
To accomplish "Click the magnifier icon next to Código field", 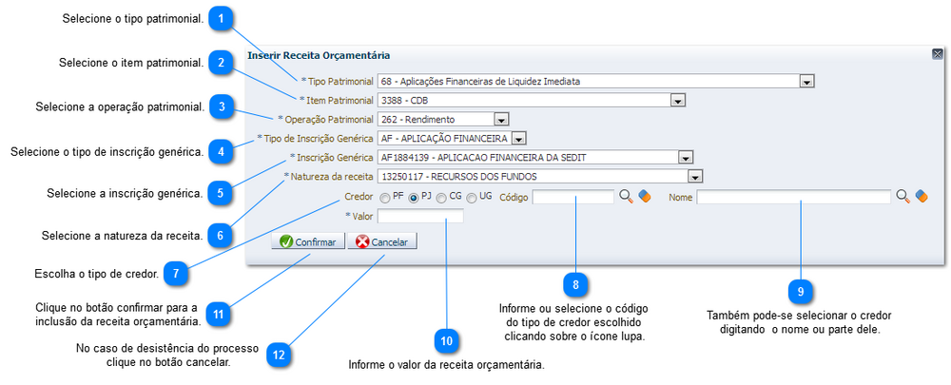I will pyautogui.click(x=626, y=197).
